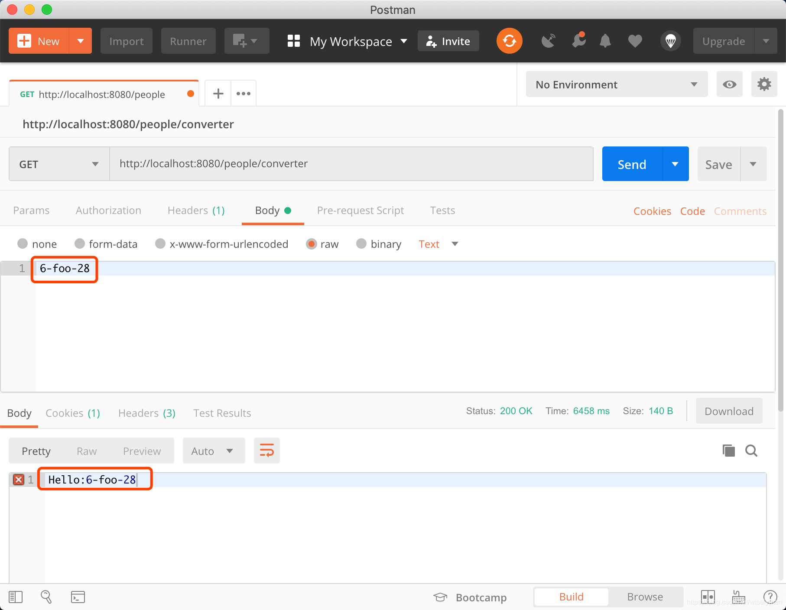
Task: Click the workspace grid icon
Action: (x=293, y=41)
